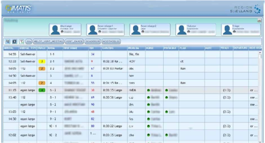Sort by the ARRIVAL column header
265x143 pixels.
(x=11, y=48)
